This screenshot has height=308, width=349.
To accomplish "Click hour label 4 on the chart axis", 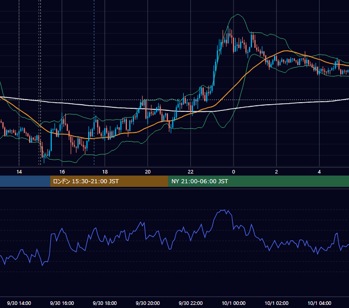I will (319, 172).
